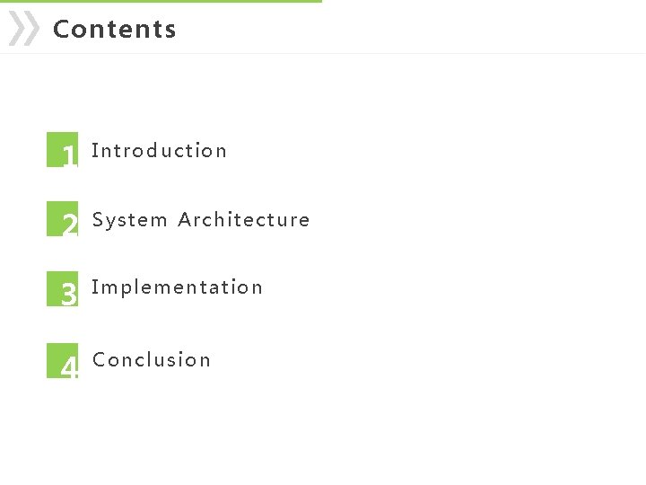
Task: Open the Introduction section entry
Action: pos(159,151)
